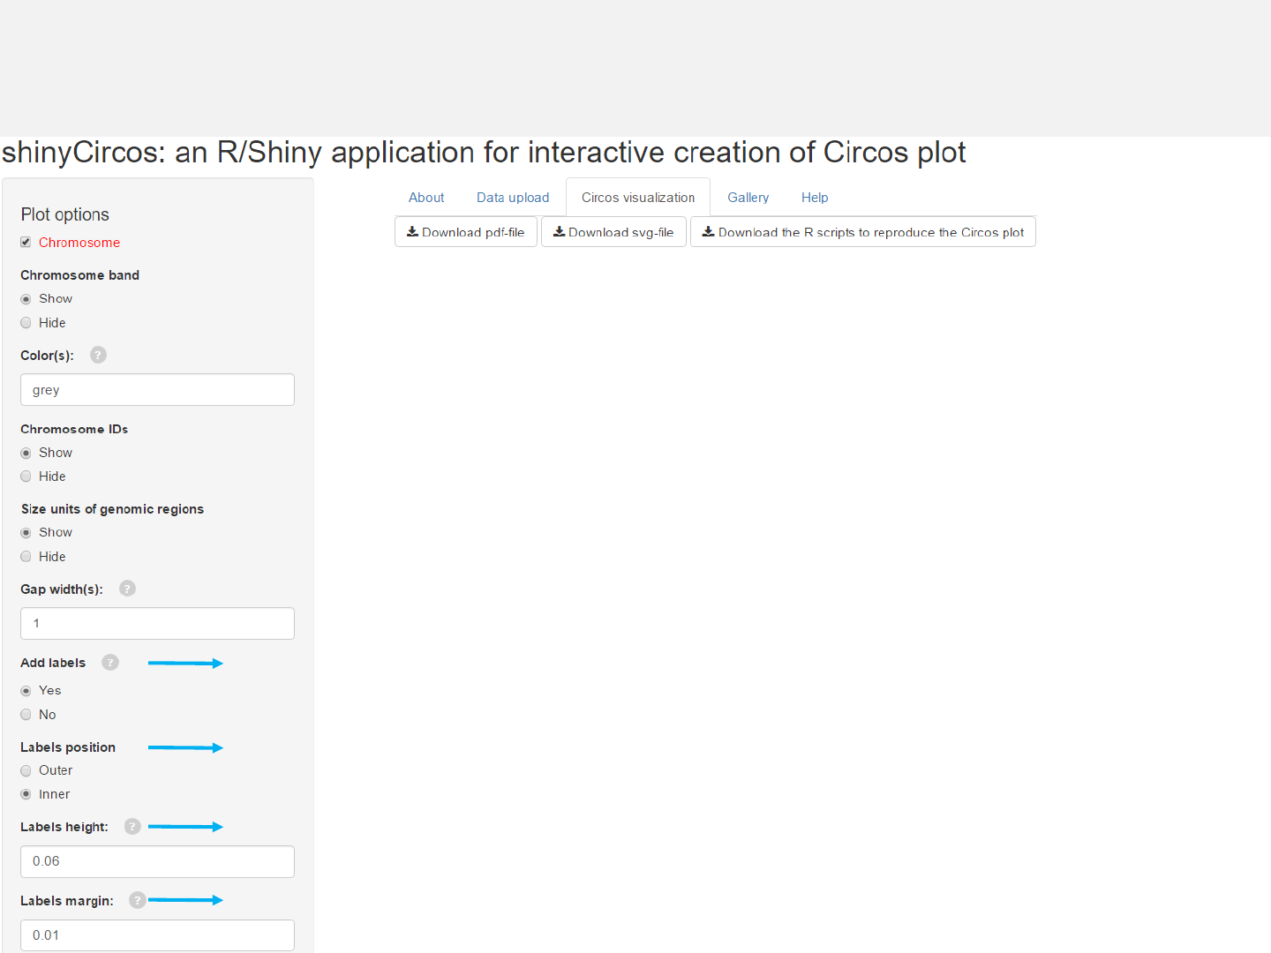
Task: Click the Gap width(s) input field
Action: [x=157, y=623]
